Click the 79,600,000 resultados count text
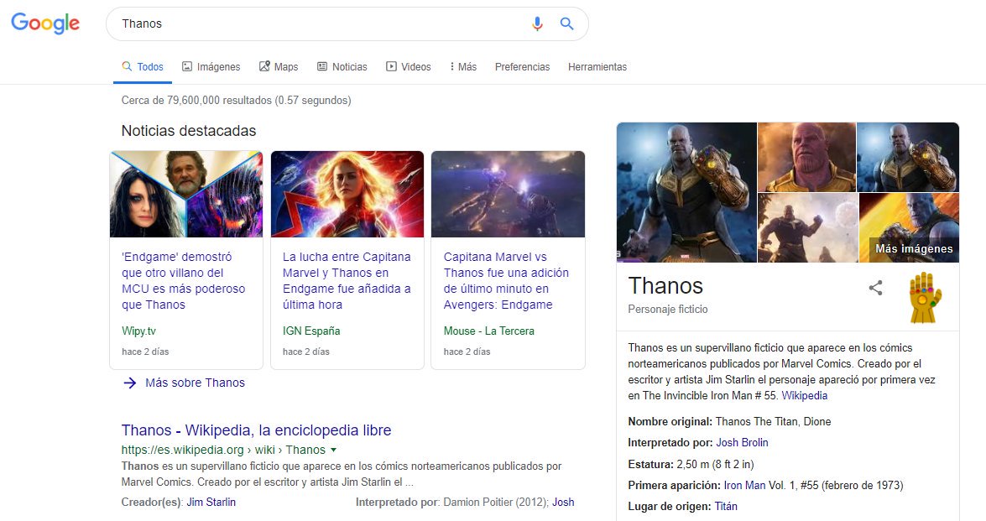This screenshot has height=521, width=986. pyautogui.click(x=236, y=100)
